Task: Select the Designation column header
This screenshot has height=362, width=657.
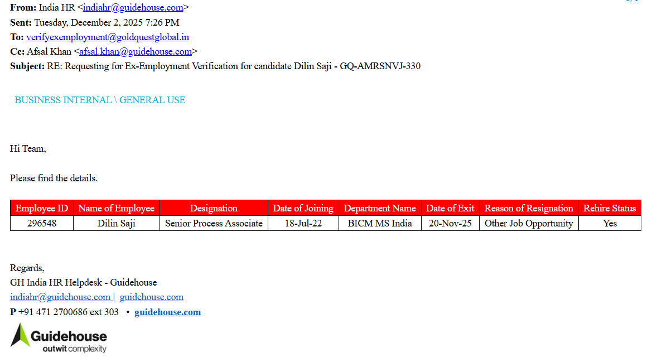Action: click(x=214, y=208)
